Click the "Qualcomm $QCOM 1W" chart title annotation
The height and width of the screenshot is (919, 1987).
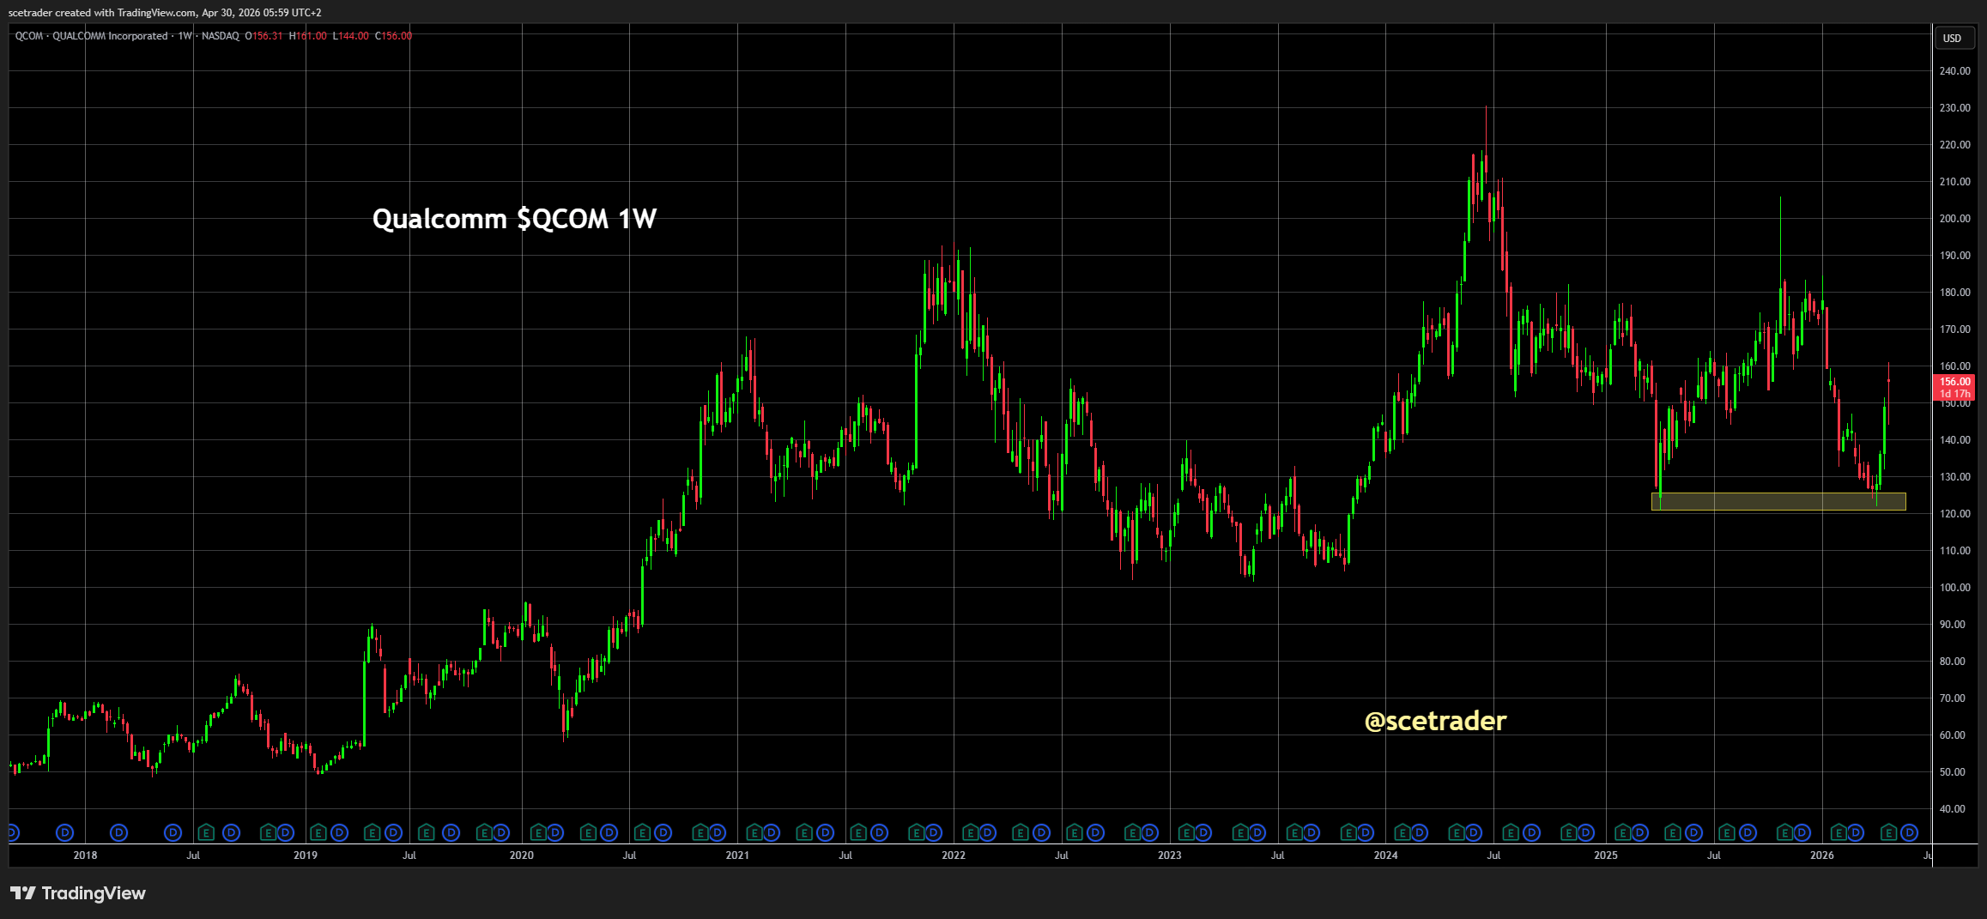click(514, 219)
